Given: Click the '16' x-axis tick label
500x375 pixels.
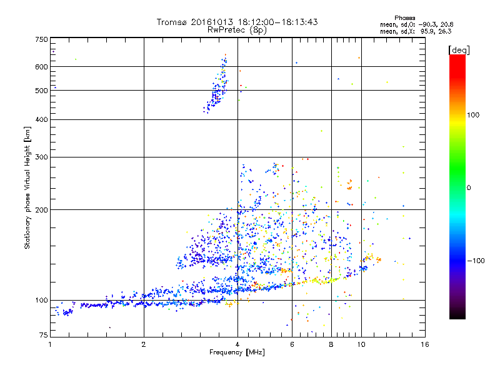Looking at the screenshot, I should click(x=425, y=344).
